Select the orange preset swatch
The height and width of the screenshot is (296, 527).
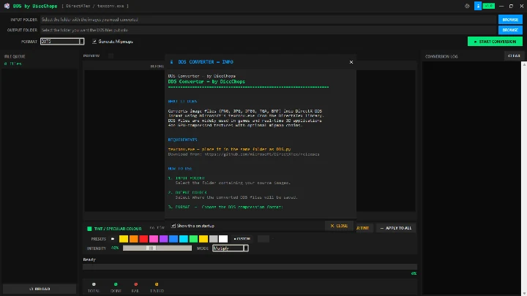click(133, 239)
